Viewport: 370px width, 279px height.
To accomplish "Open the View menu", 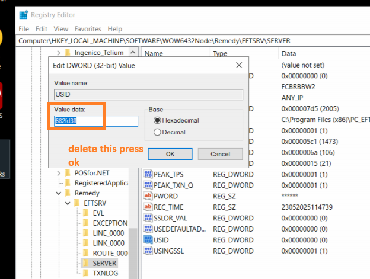I will pos(61,29).
